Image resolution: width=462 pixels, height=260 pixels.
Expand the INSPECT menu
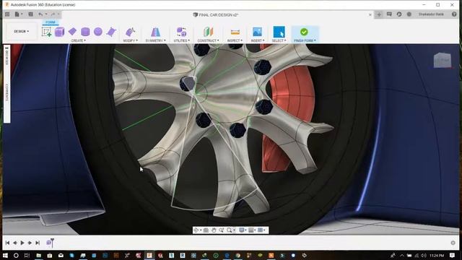235,40
